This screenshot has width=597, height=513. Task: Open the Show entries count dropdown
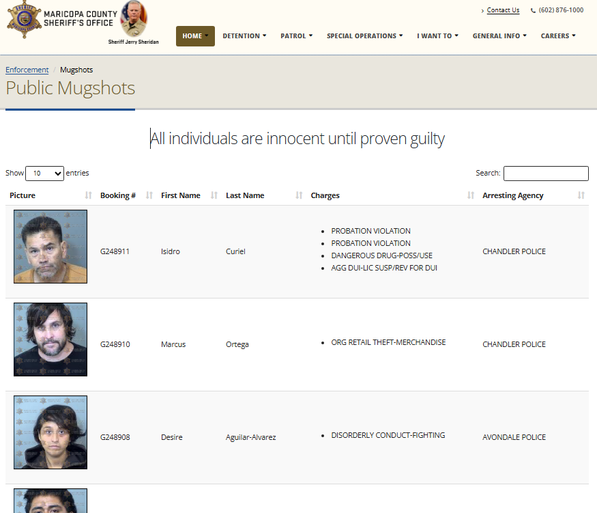[44, 174]
